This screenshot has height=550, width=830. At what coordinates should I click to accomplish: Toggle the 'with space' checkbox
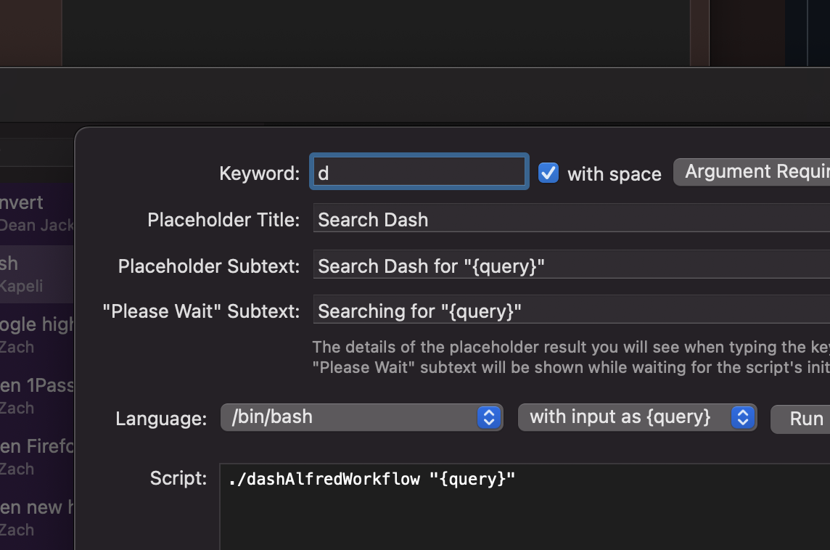point(548,173)
